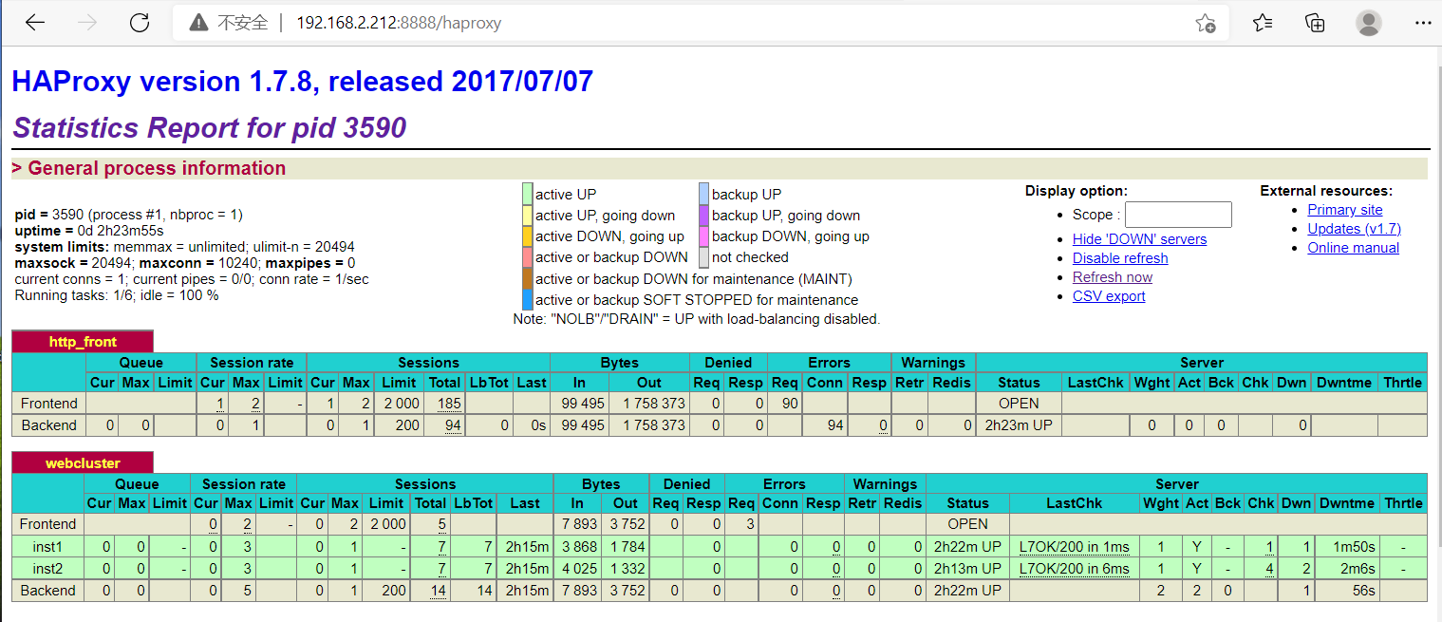Click http_front Backend Conn errors 94

pos(835,425)
